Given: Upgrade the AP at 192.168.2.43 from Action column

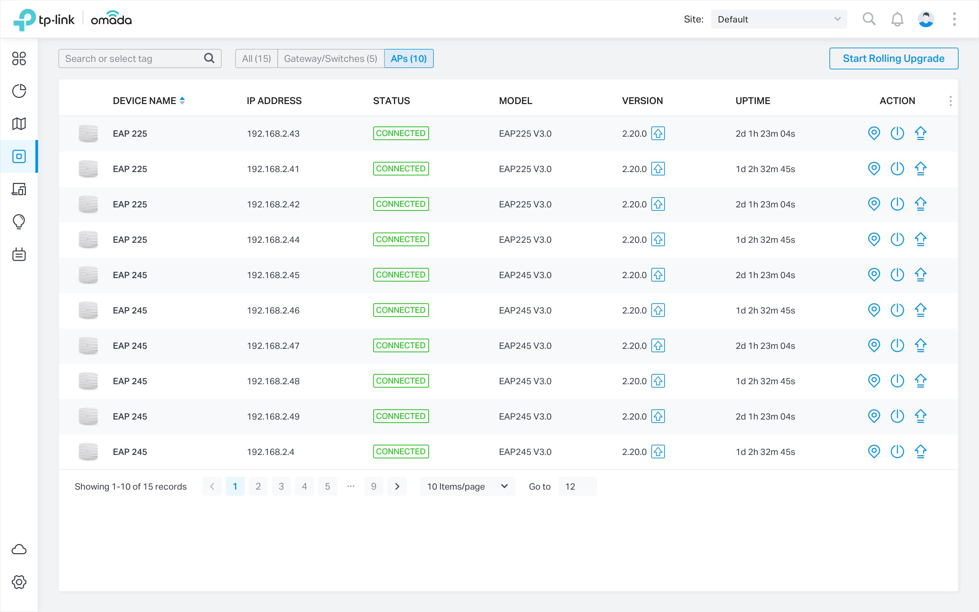Looking at the screenshot, I should click(920, 133).
